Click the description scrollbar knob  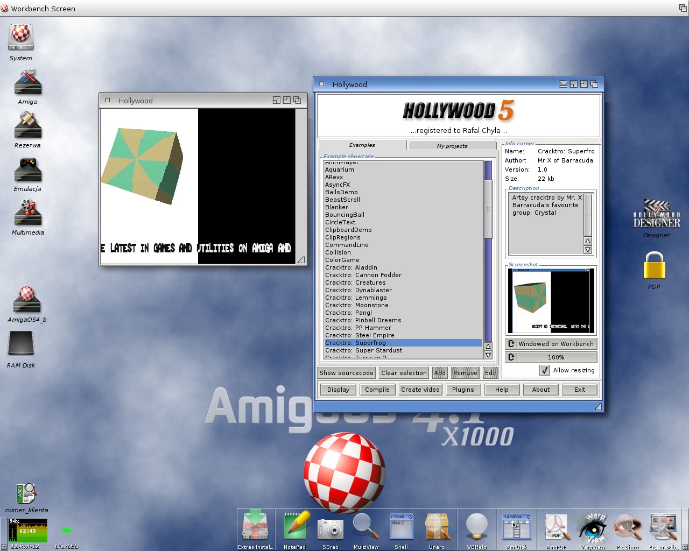click(588, 215)
